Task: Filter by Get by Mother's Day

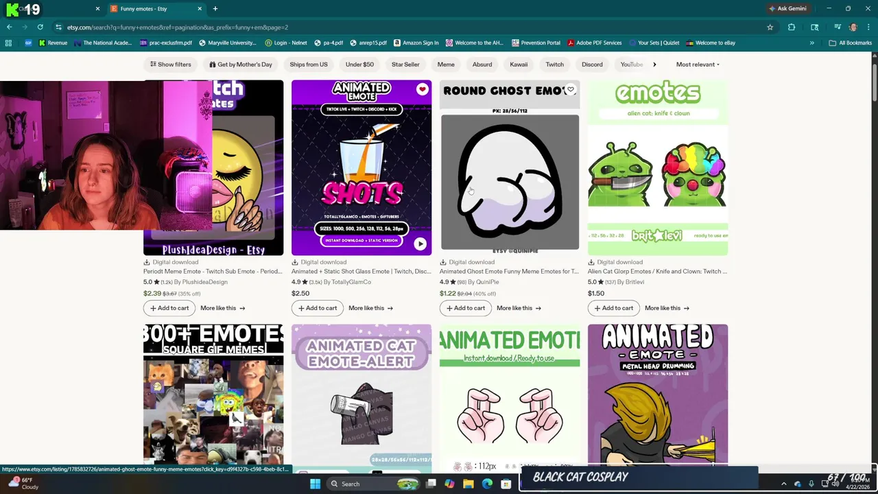Action: [x=240, y=64]
